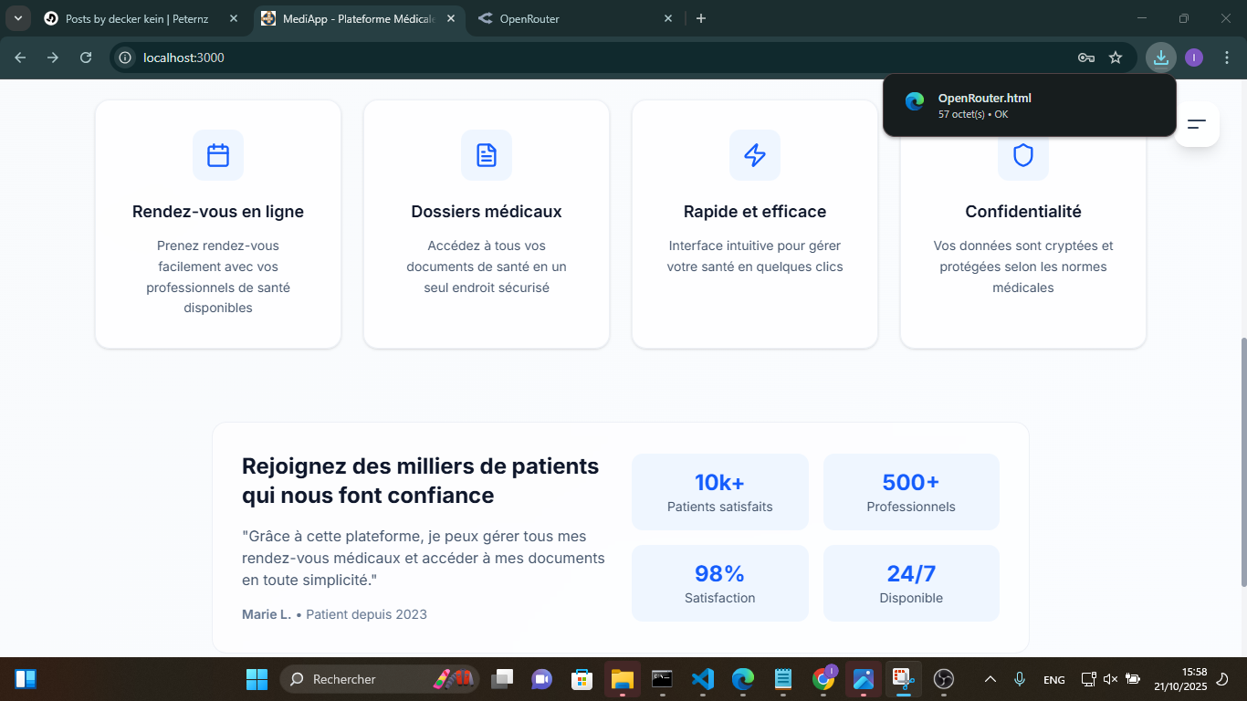
Task: Click the calendar icon above Rendez-vous en ligne
Action: point(218,155)
